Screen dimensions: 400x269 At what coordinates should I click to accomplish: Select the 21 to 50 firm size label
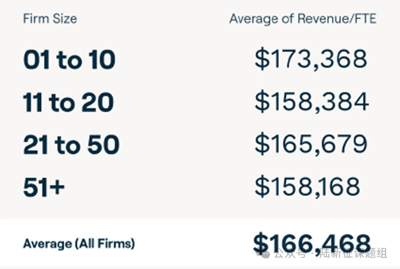coord(71,145)
